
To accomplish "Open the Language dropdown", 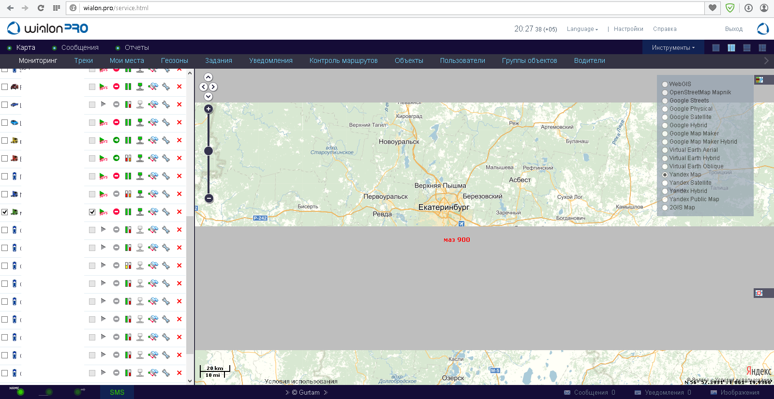I will click(582, 29).
